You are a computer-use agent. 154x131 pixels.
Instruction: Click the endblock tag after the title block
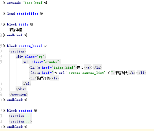[x=15, y=35]
